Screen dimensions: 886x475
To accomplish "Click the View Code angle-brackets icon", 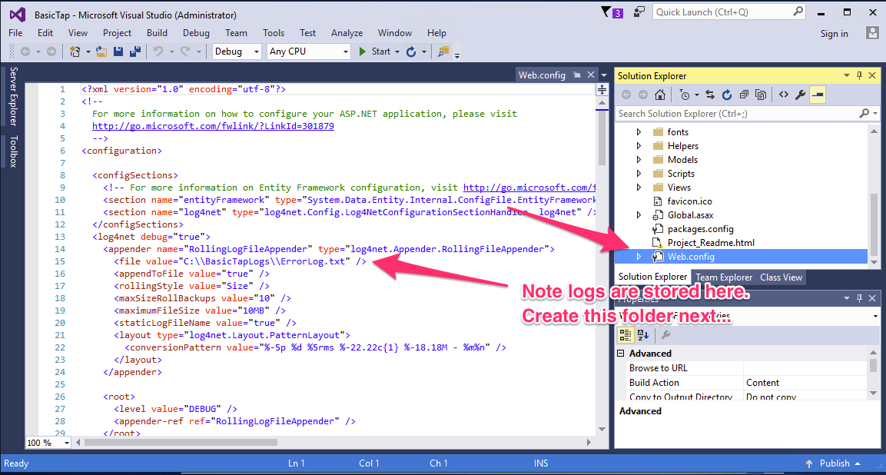I will point(783,95).
